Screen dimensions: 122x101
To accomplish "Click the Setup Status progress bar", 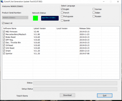I will [75, 89].
